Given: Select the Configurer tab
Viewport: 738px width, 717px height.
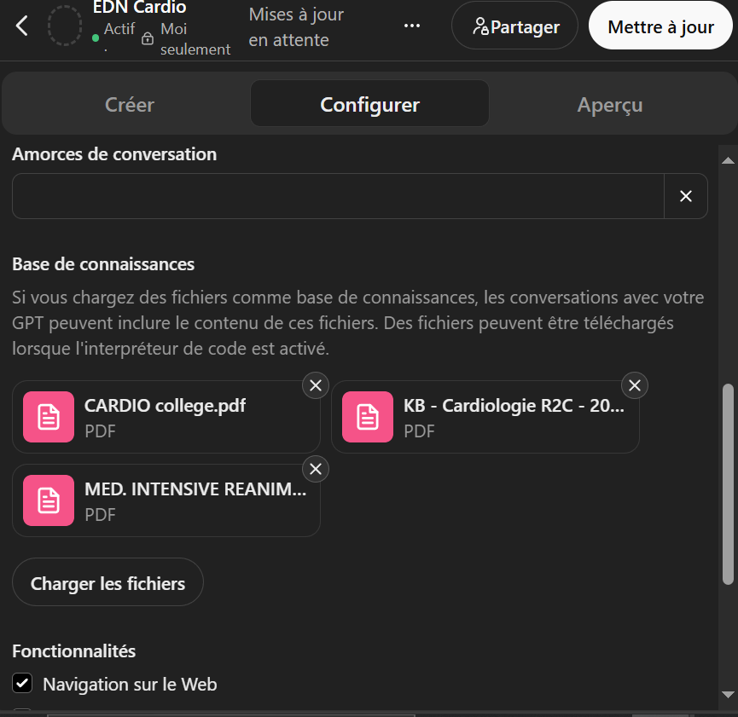Looking at the screenshot, I should (369, 105).
